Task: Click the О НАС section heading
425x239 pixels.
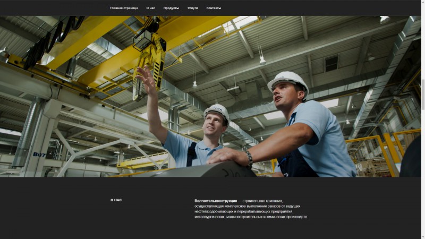Action: 116,200
